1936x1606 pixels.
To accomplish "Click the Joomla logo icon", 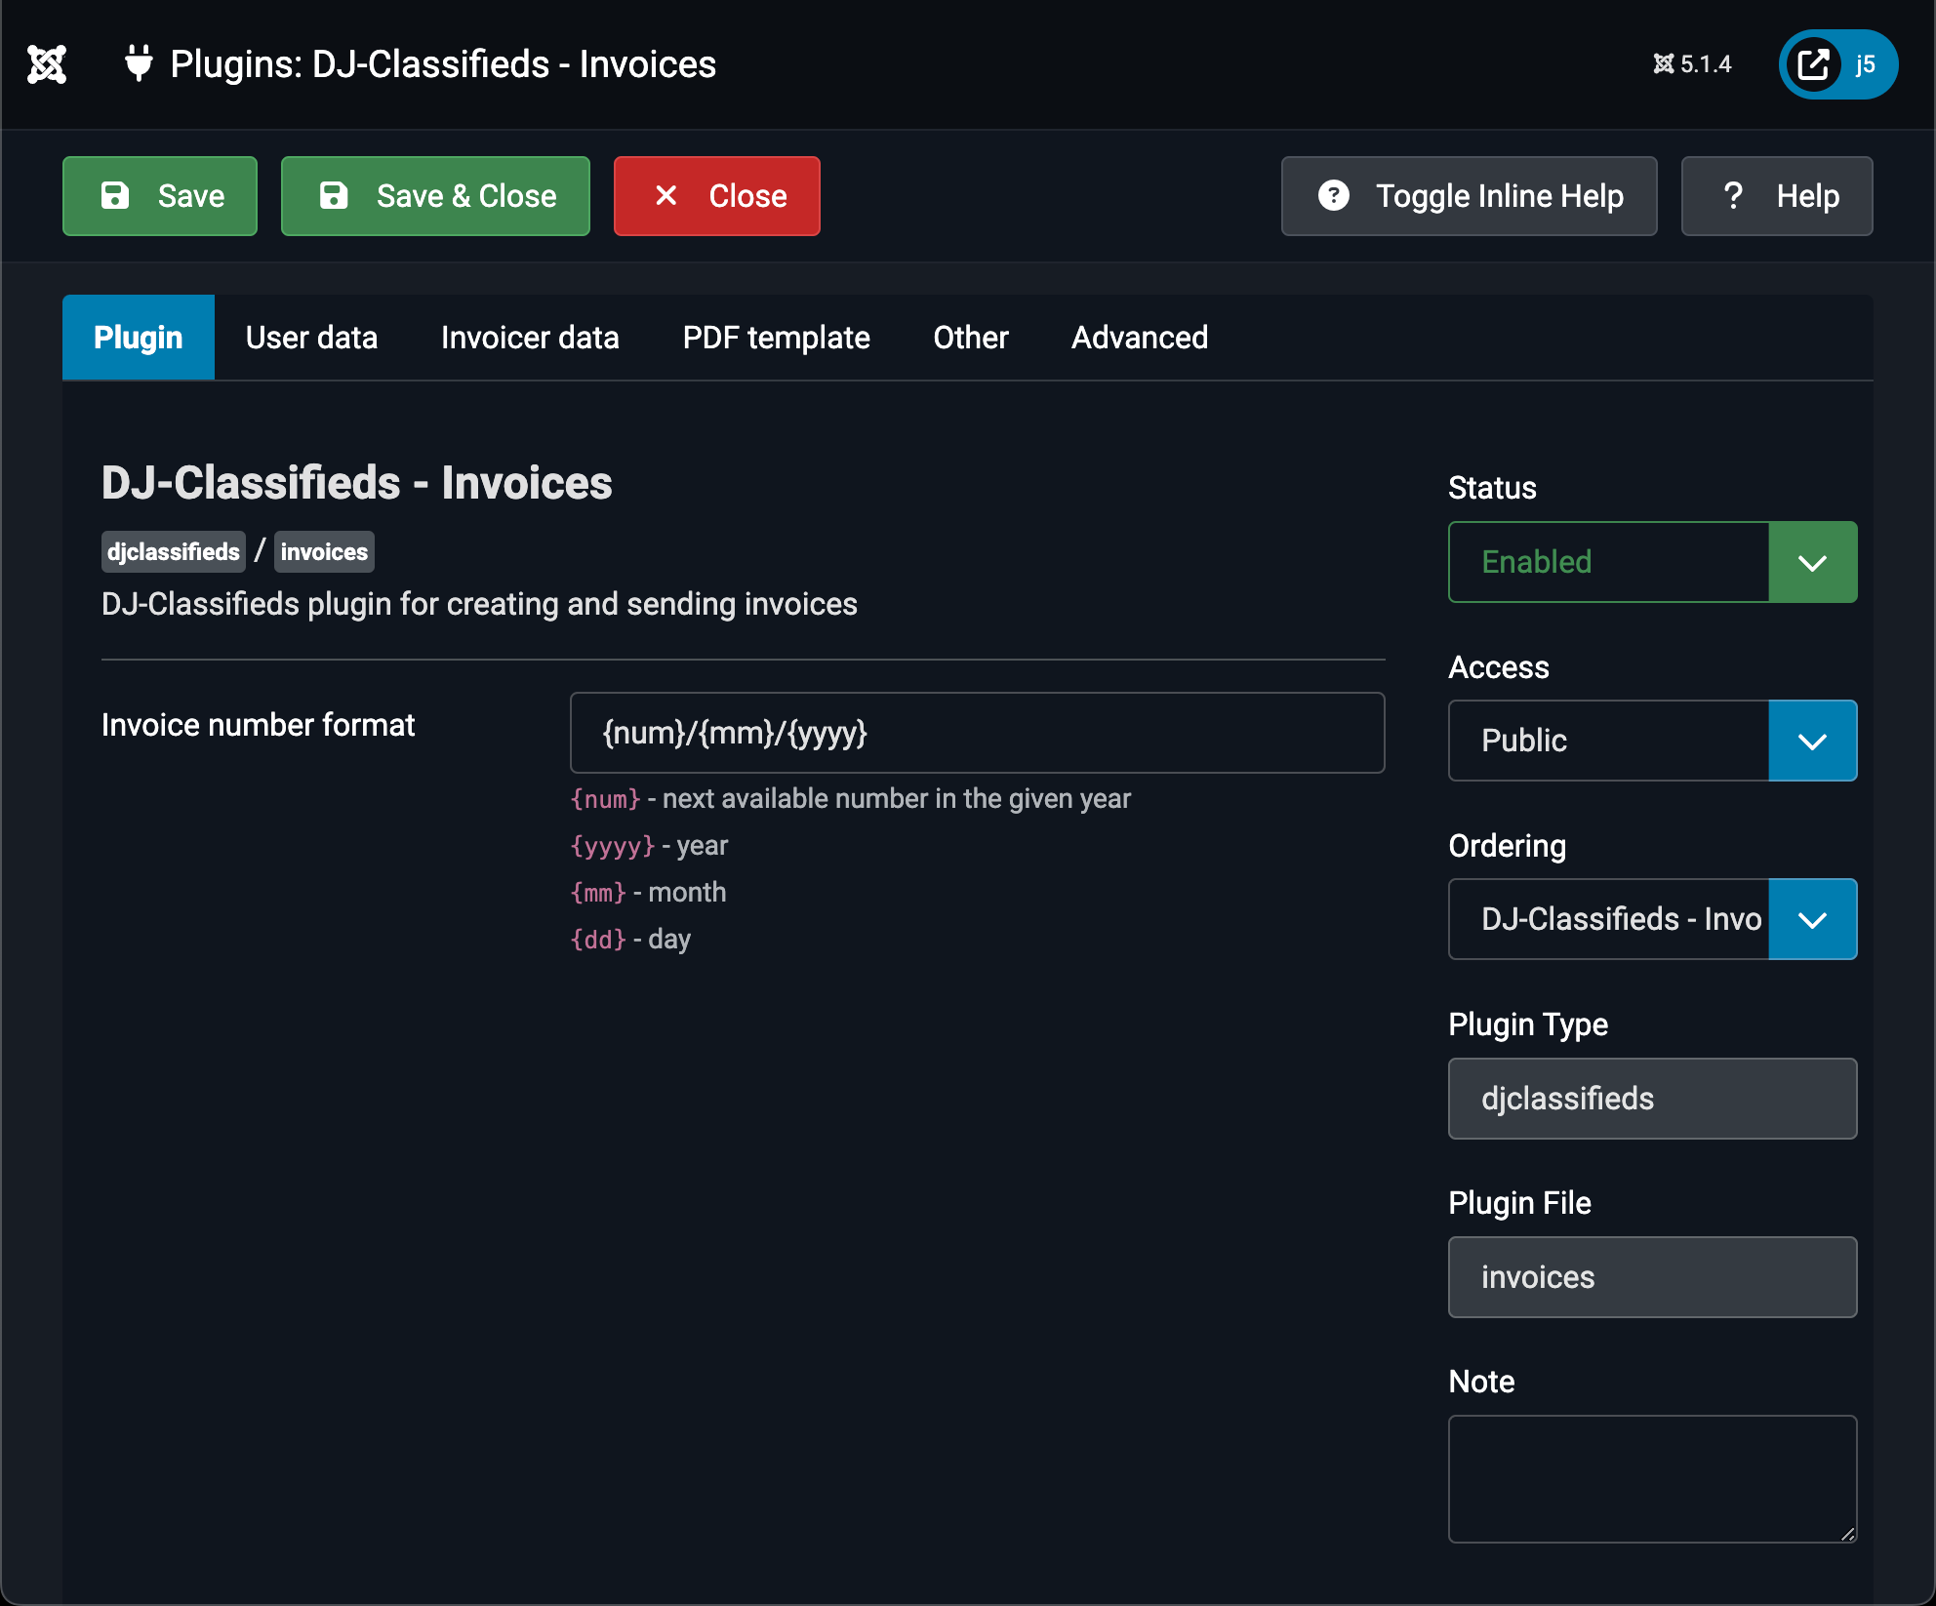I will click(x=47, y=64).
